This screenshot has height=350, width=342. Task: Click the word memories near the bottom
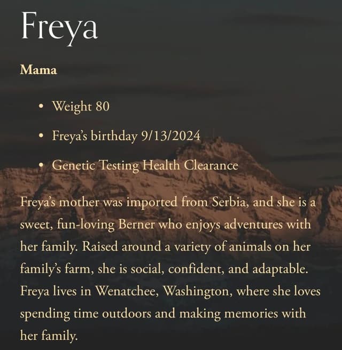[251, 313]
